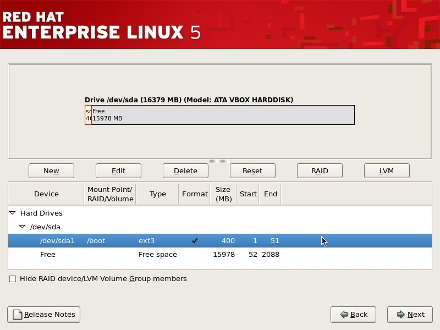
Task: Click the green left arrow icon on Back
Action: [344, 314]
